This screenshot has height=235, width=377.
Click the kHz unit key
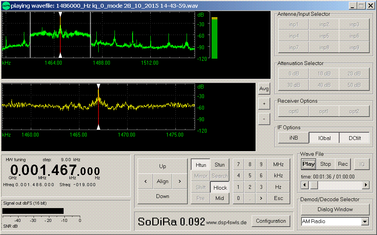278,176
